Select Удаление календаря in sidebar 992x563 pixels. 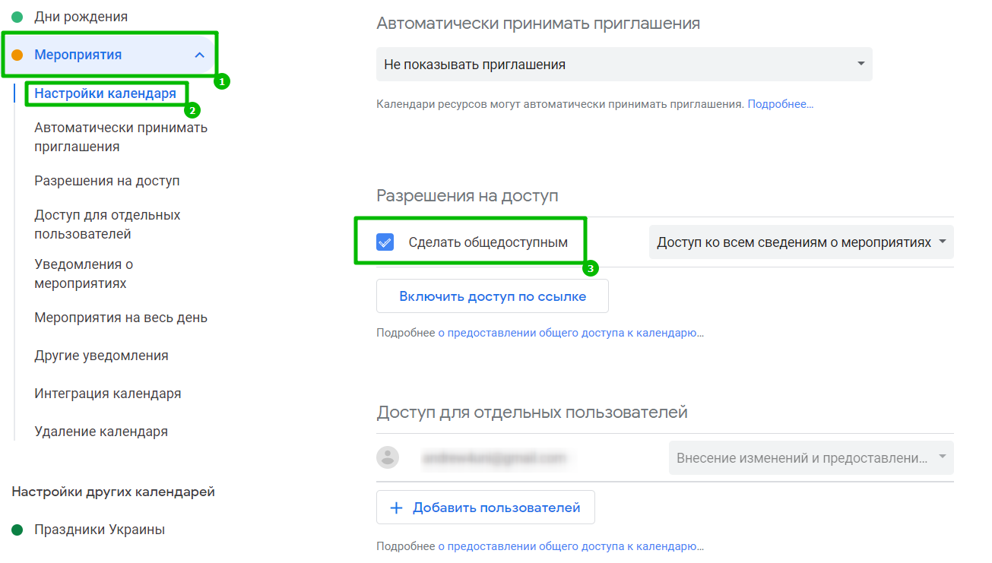101,432
